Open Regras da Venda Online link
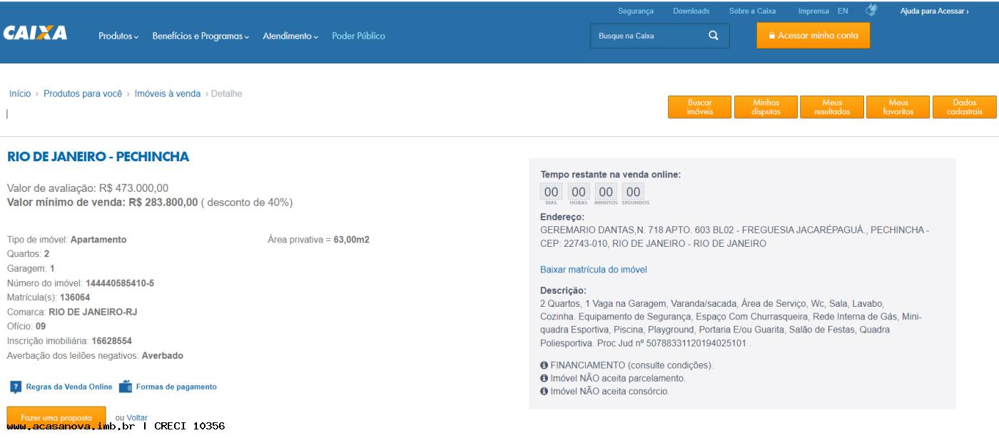 (69, 387)
